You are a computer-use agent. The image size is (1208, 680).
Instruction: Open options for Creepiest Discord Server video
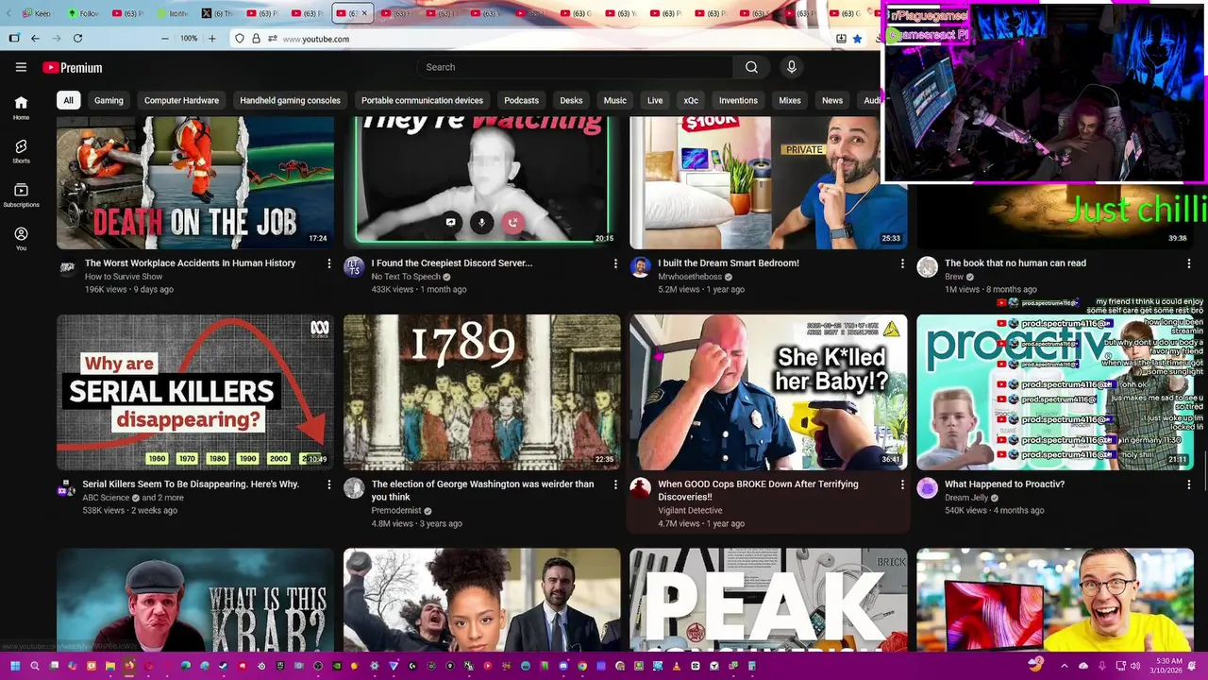[x=615, y=263]
